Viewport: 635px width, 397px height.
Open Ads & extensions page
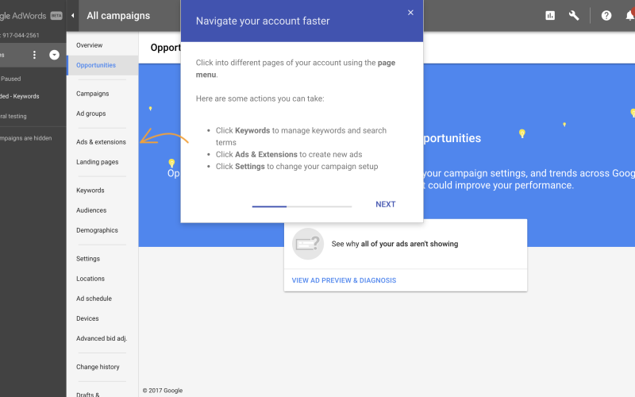101,142
